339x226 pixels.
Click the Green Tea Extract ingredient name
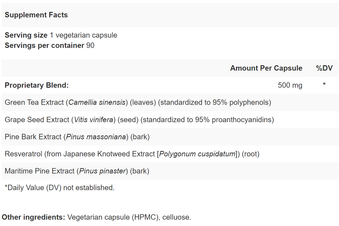coord(34,102)
